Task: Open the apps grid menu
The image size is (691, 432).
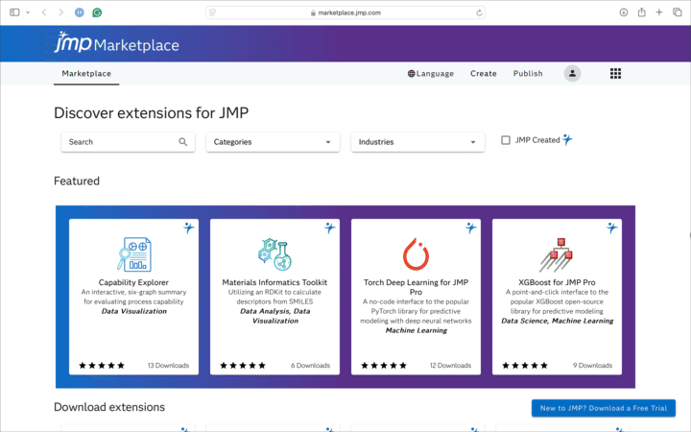Action: 615,73
